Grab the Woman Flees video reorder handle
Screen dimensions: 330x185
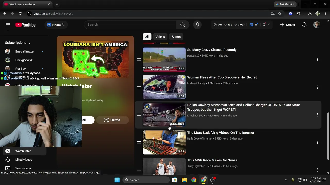point(139,87)
